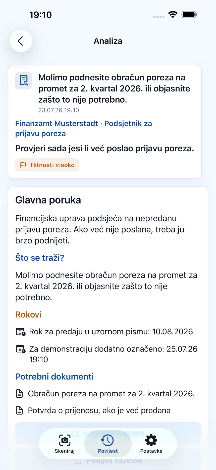Select the Hitnost: visoko badge

[x=47, y=165]
